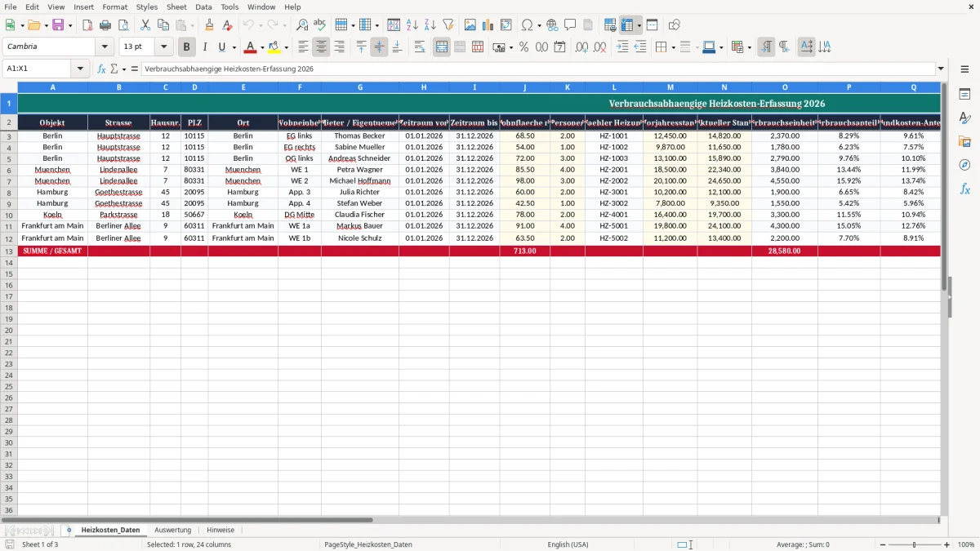The height and width of the screenshot is (551, 980).
Task: Toggle Italic formatting button
Action: (x=204, y=47)
